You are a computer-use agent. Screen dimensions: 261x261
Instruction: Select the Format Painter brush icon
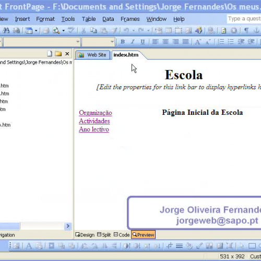(114, 31)
